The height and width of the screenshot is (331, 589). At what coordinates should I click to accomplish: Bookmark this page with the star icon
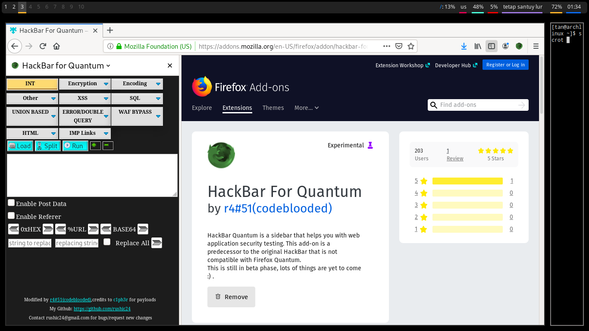click(411, 46)
